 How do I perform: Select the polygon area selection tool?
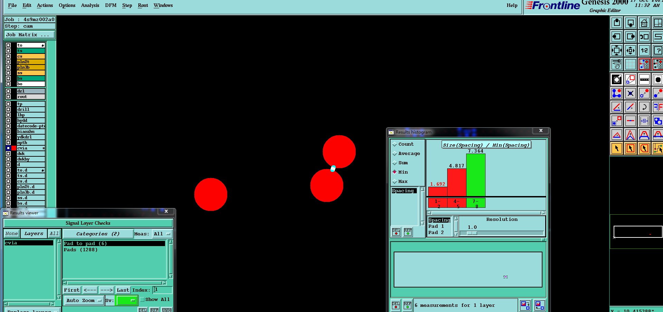coord(644,148)
